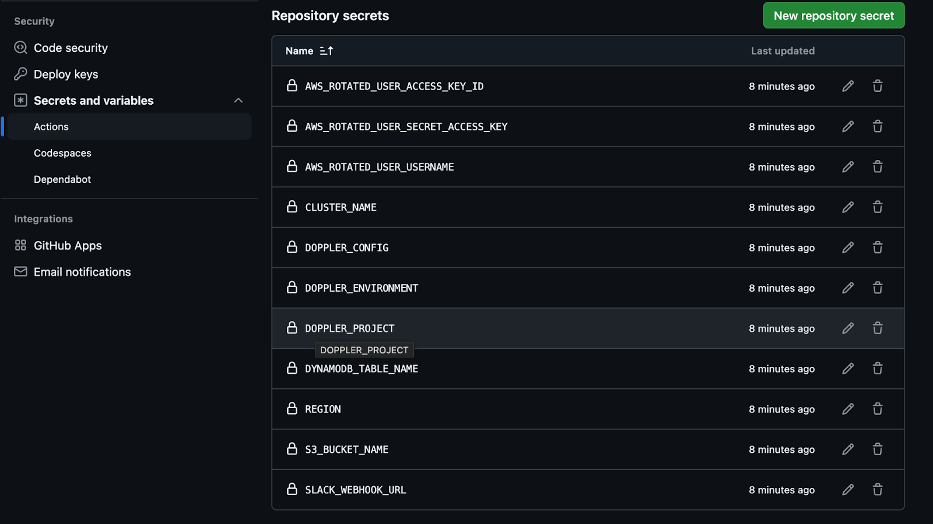Collapse the Secrets and variables section
This screenshot has height=524, width=933.
pos(238,101)
